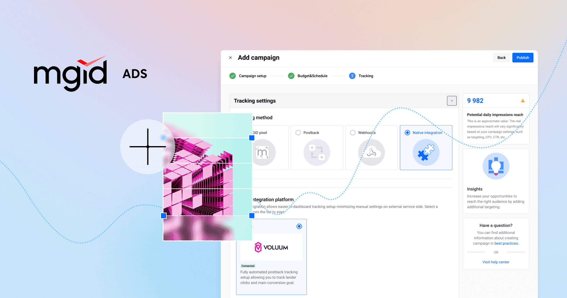This screenshot has width=567, height=298.
Task: Collapse the Tracking settings section
Action: (452, 101)
